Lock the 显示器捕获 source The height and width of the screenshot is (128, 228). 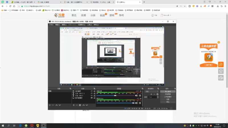click(x=94, y=98)
